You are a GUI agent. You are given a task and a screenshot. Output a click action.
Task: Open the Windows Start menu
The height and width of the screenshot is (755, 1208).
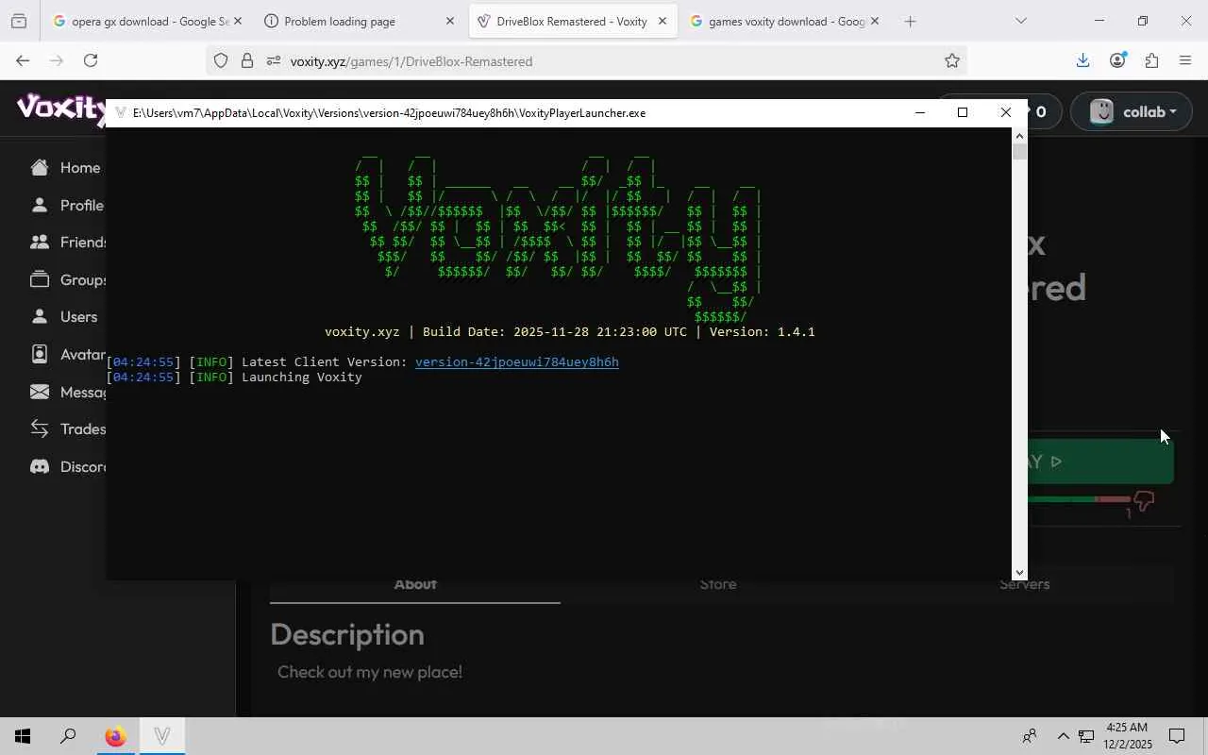23,736
